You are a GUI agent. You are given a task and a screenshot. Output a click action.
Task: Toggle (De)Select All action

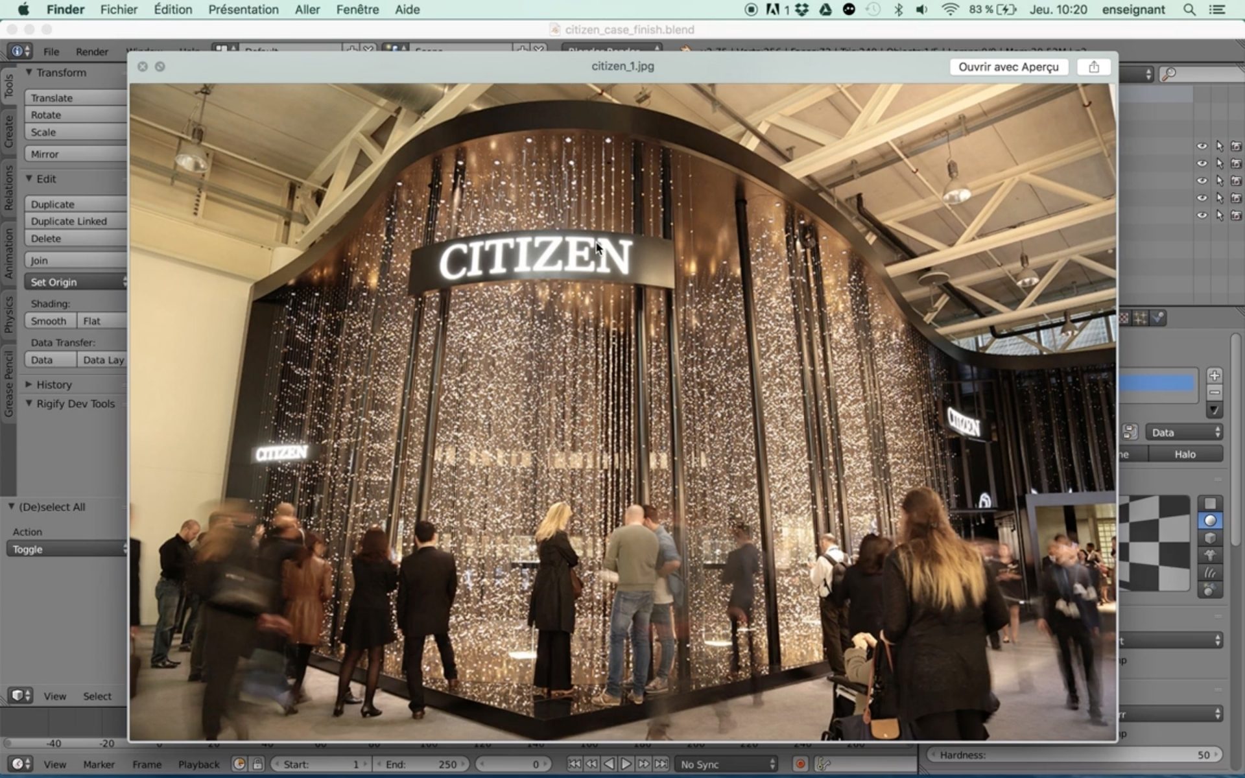(67, 548)
